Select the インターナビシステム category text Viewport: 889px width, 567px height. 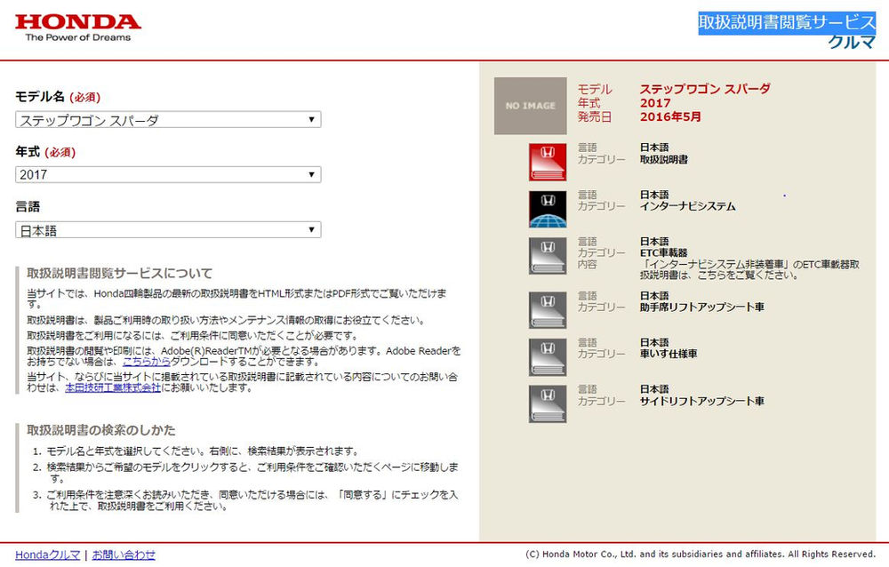(x=688, y=206)
